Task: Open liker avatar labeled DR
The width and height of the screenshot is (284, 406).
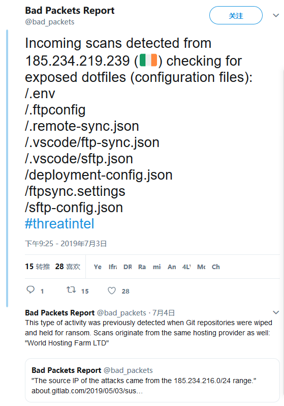Action: click(x=127, y=267)
